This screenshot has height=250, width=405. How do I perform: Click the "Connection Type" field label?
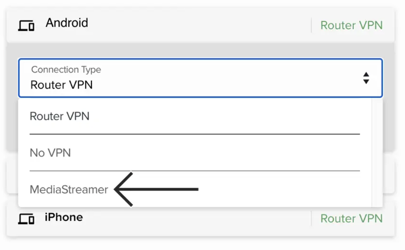(x=66, y=70)
